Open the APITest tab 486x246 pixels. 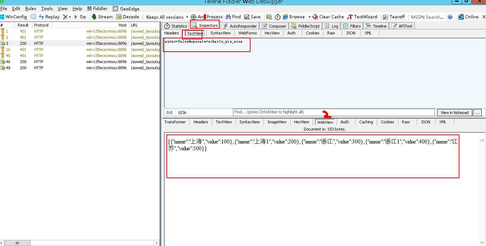[402, 26]
